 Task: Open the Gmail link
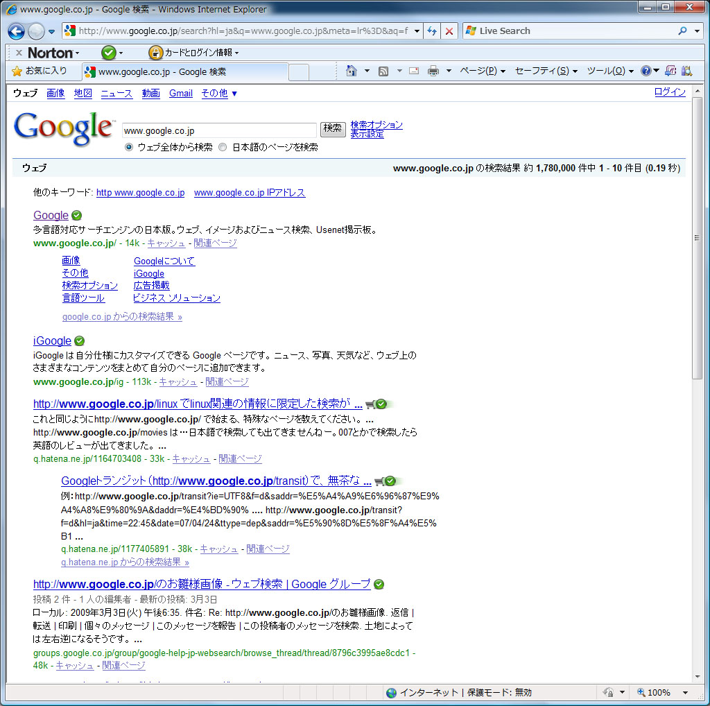point(181,94)
